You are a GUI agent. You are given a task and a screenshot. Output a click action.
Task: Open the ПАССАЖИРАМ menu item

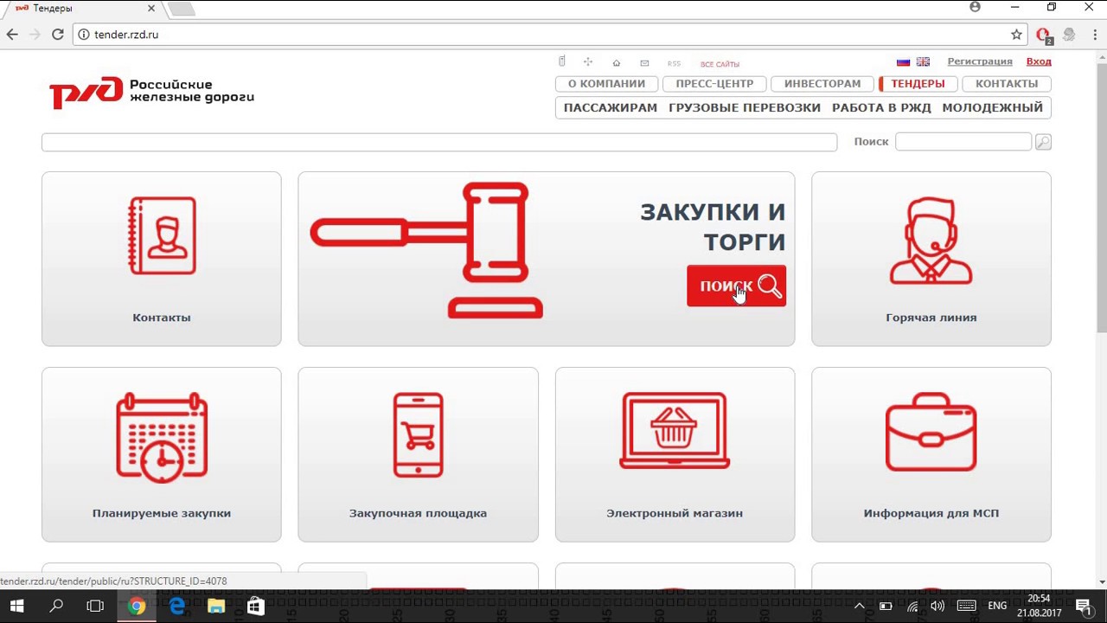pos(611,108)
